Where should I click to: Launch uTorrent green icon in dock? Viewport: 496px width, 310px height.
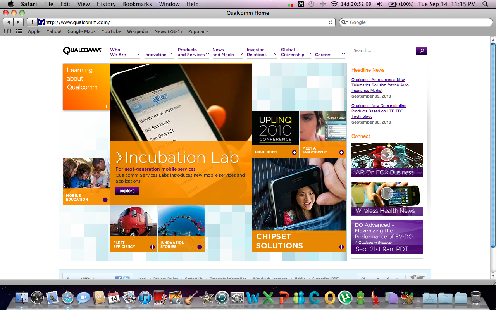point(344,298)
